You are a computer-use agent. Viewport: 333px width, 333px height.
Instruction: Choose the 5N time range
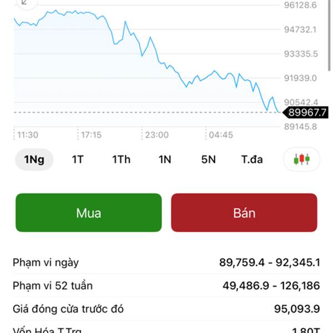tap(208, 160)
